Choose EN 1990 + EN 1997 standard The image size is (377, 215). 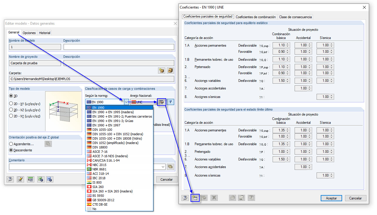click(119, 125)
